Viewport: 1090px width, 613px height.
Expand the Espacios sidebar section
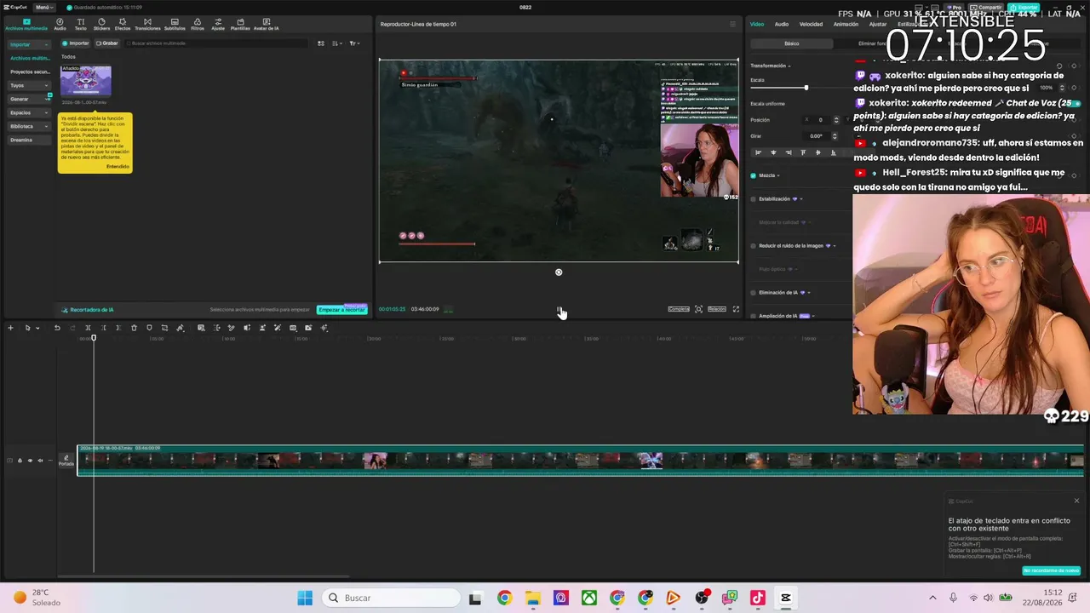click(x=29, y=112)
